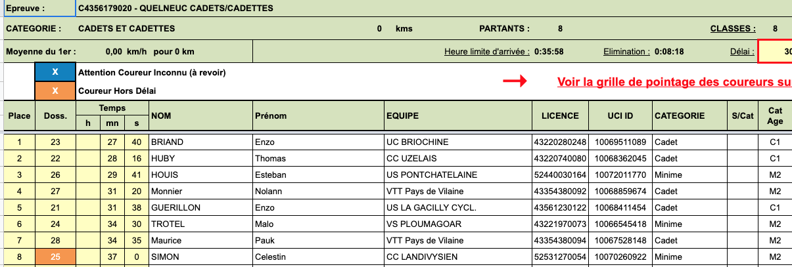Image resolution: width=792 pixels, height=267 pixels.
Task: Click the underlined CLASSES label
Action: tap(733, 29)
